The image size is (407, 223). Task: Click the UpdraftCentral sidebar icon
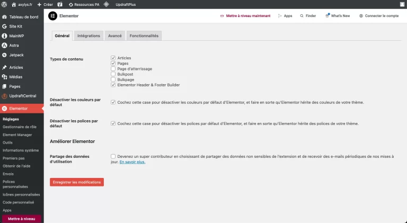pyautogui.click(x=4, y=96)
